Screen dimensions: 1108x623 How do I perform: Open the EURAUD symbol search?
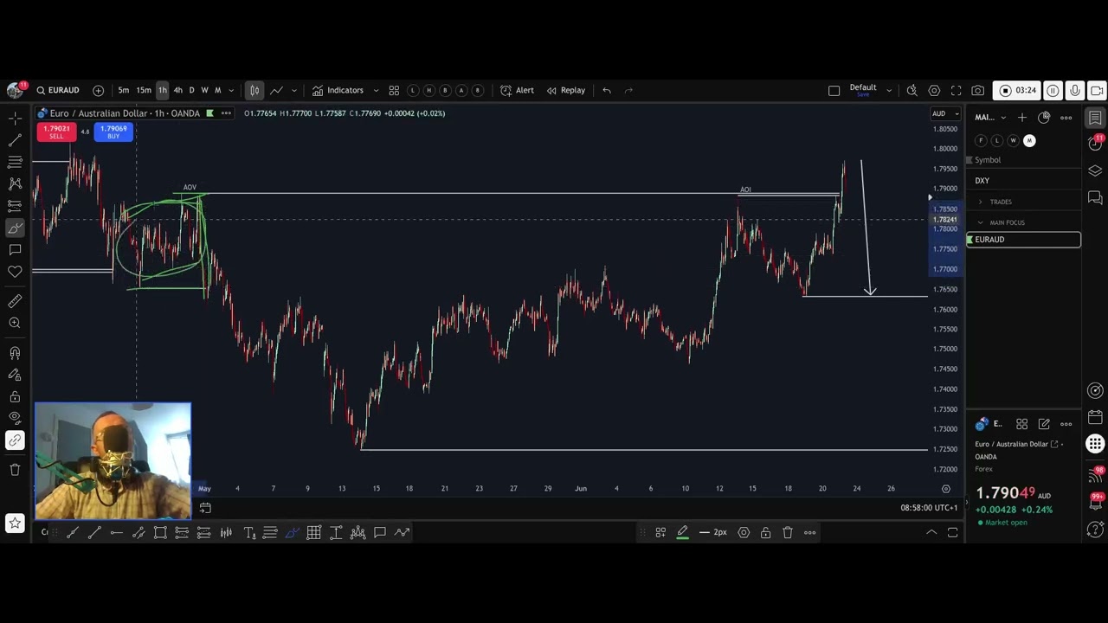pos(58,90)
